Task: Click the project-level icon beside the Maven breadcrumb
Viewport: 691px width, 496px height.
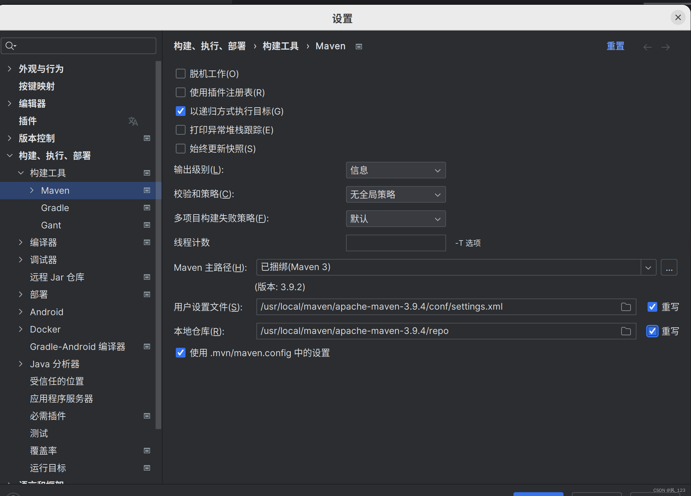Action: [x=359, y=47]
